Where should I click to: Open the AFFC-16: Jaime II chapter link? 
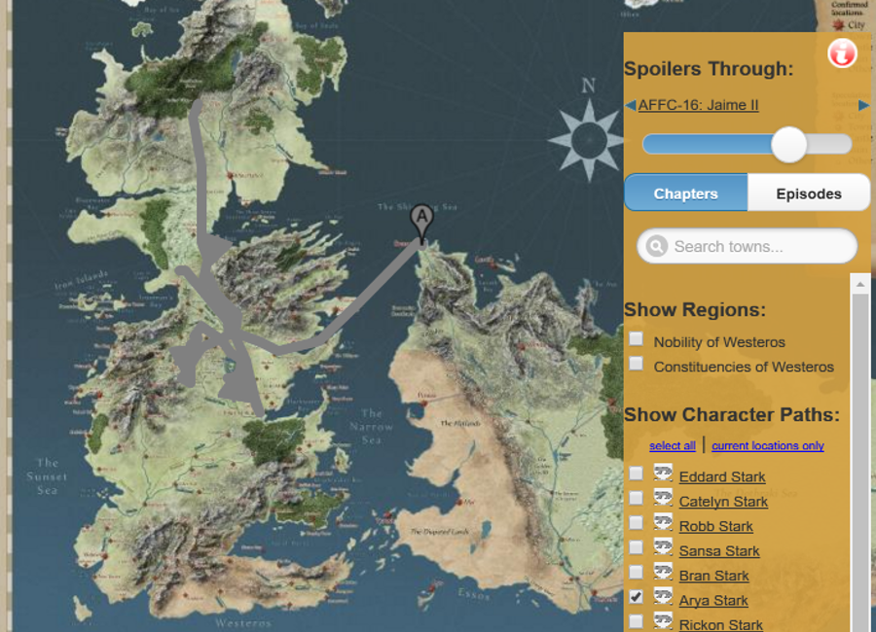(698, 105)
